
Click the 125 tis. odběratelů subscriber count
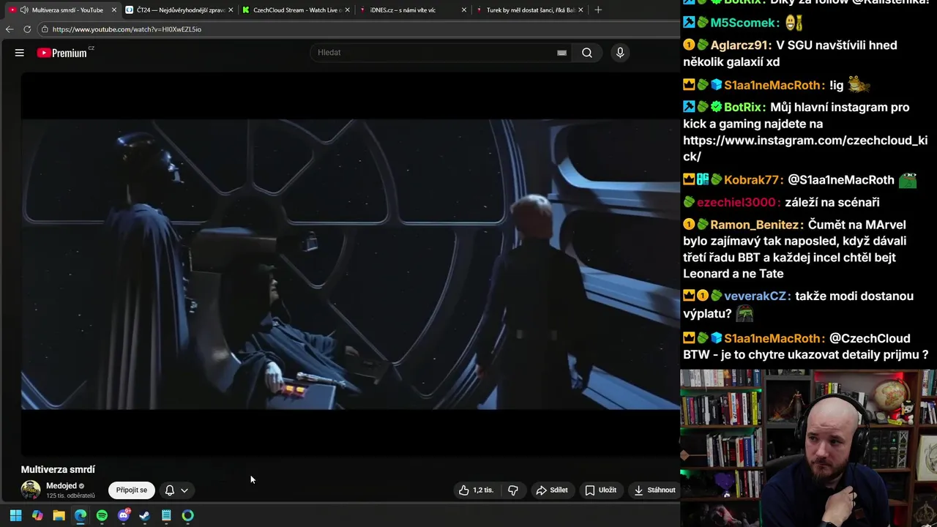click(x=70, y=496)
